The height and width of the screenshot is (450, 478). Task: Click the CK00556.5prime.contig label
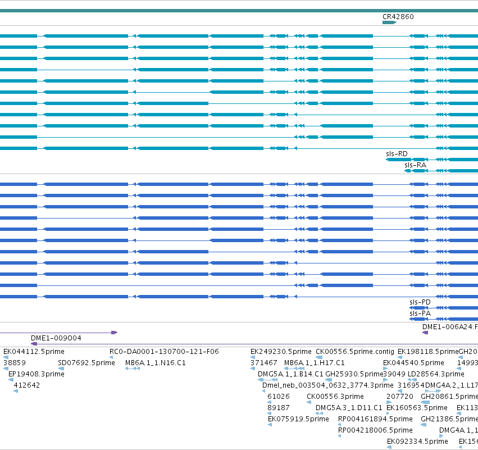(x=355, y=352)
